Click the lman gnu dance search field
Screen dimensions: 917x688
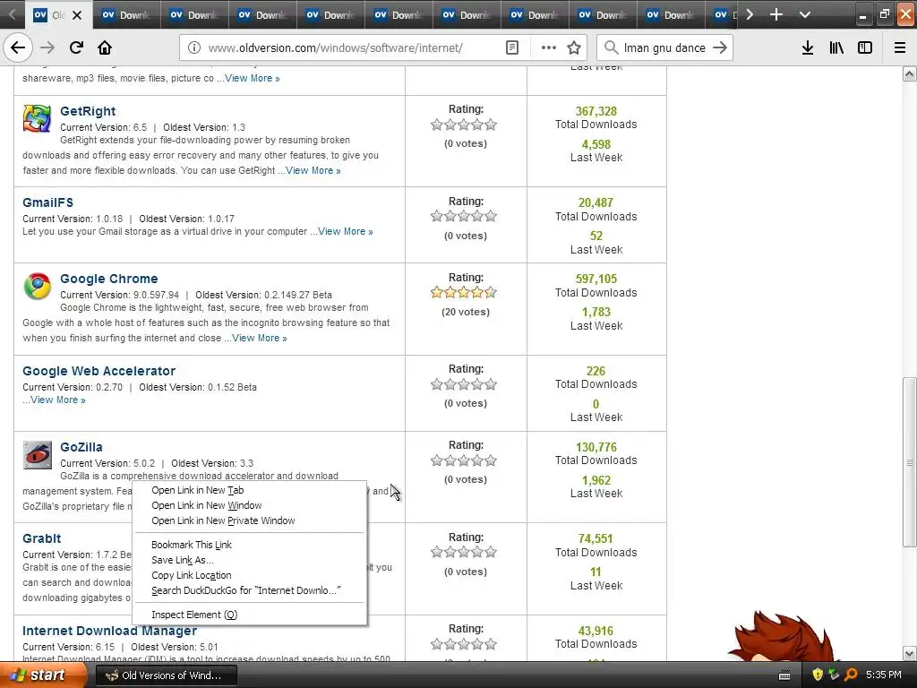(x=664, y=47)
